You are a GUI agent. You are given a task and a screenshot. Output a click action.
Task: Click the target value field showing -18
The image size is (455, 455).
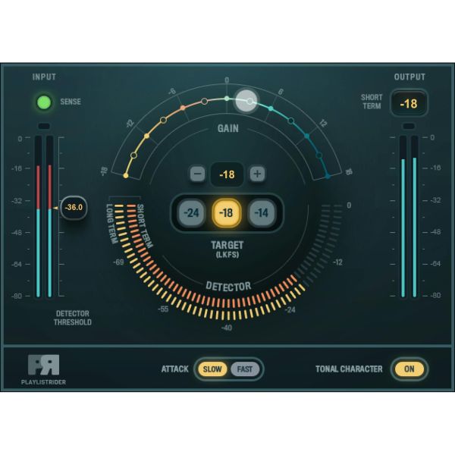[227, 174]
